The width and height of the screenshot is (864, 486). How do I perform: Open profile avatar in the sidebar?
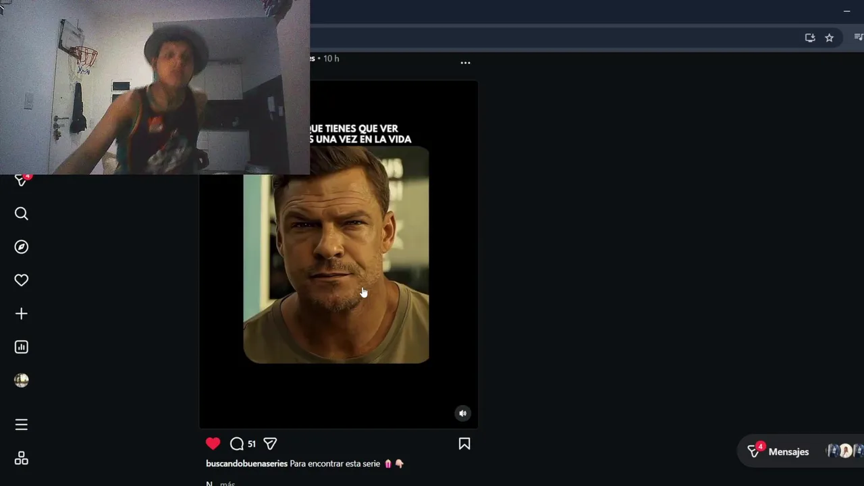[22, 381]
